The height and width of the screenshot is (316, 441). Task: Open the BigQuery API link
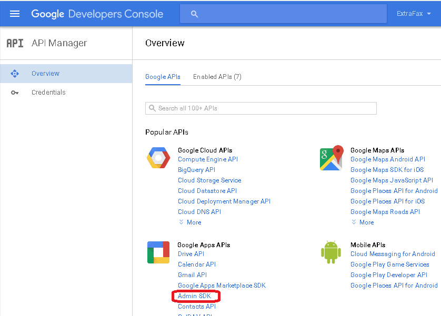click(197, 170)
